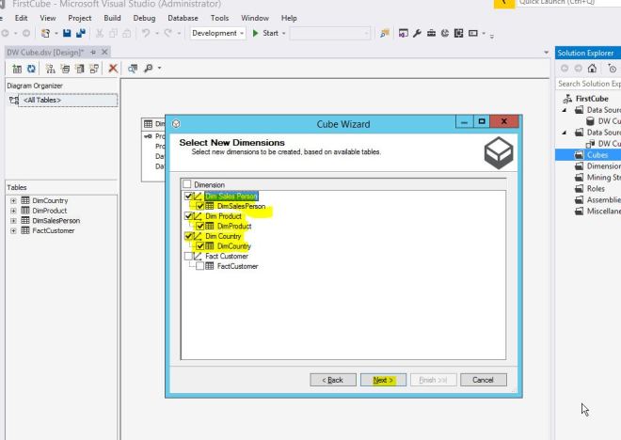The height and width of the screenshot is (440, 621).
Task: Open the Development configuration dropdown
Action: [x=217, y=34]
